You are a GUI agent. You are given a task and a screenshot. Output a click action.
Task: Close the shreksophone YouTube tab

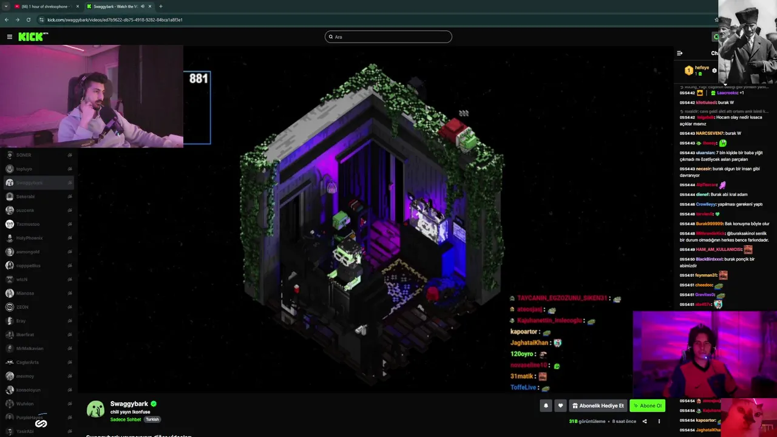pos(78,6)
